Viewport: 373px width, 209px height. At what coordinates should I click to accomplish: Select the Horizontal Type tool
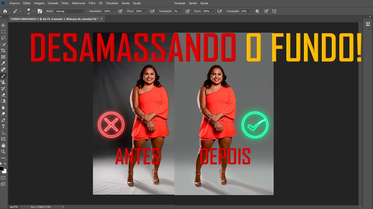click(3, 127)
